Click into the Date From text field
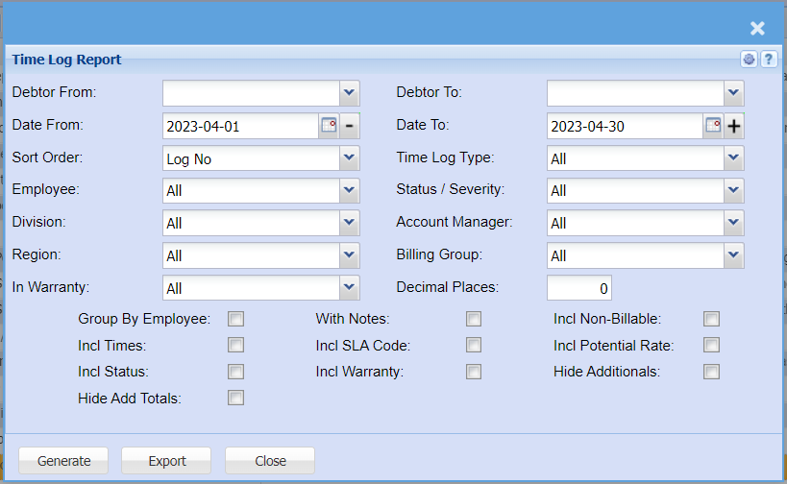The width and height of the screenshot is (787, 484). [x=240, y=126]
